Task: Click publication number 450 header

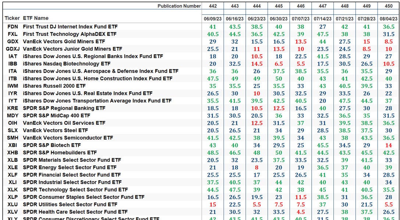Action: point(389,6)
